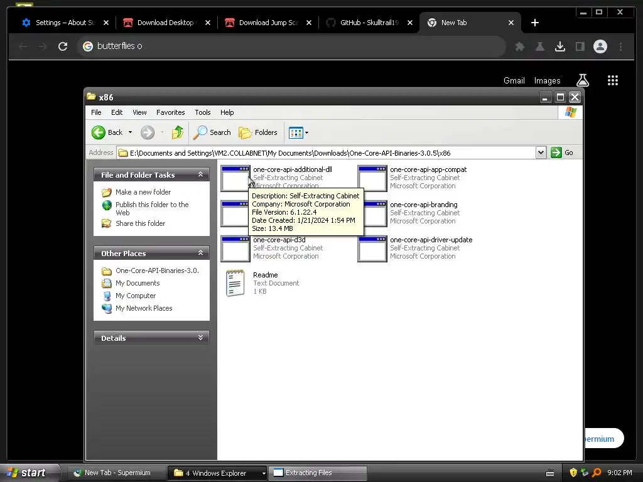This screenshot has width=643, height=482.
Task: Switch to Settings – About browser tab
Action: pos(65,23)
